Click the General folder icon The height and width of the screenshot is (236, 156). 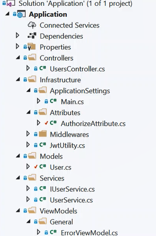coord(43,221)
